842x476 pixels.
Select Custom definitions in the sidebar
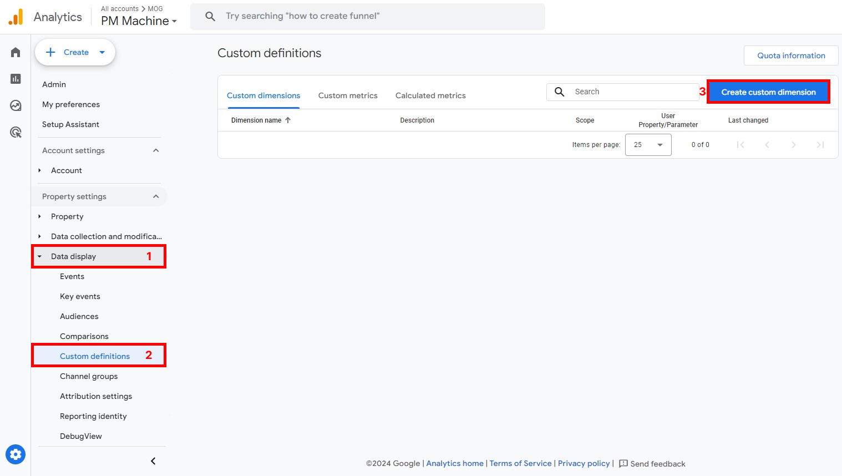[95, 356]
